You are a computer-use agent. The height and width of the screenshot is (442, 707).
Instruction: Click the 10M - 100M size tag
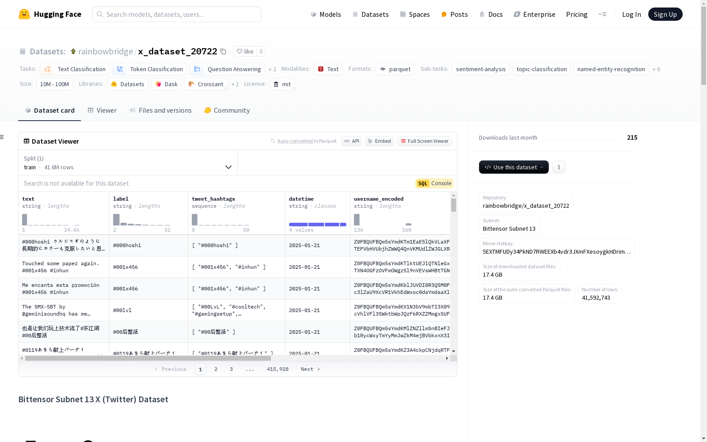pos(54,84)
